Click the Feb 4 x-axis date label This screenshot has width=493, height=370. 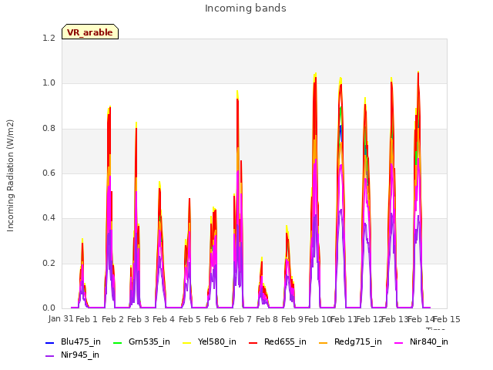(163, 319)
